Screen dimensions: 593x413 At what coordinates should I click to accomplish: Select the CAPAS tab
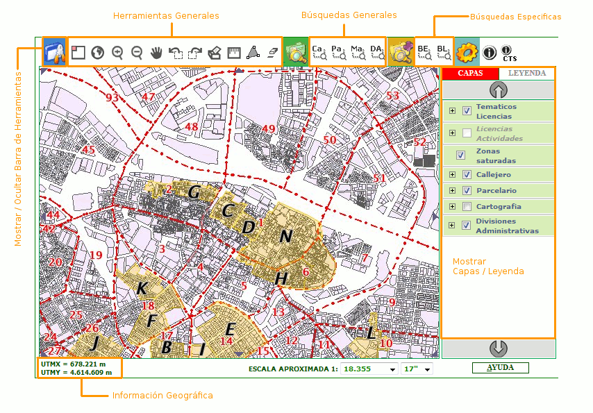pyautogui.click(x=470, y=73)
